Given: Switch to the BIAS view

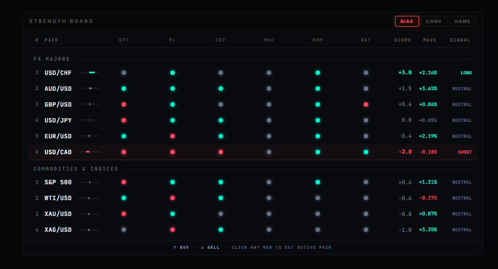Looking at the screenshot, I should click(407, 21).
